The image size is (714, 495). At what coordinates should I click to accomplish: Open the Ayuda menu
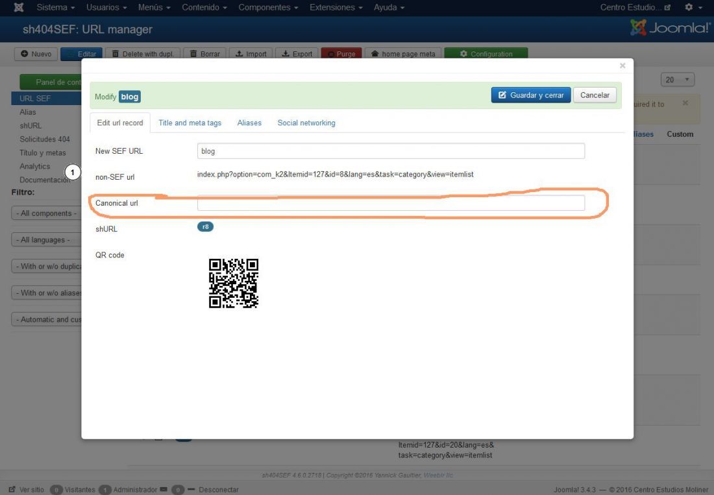tap(389, 7)
